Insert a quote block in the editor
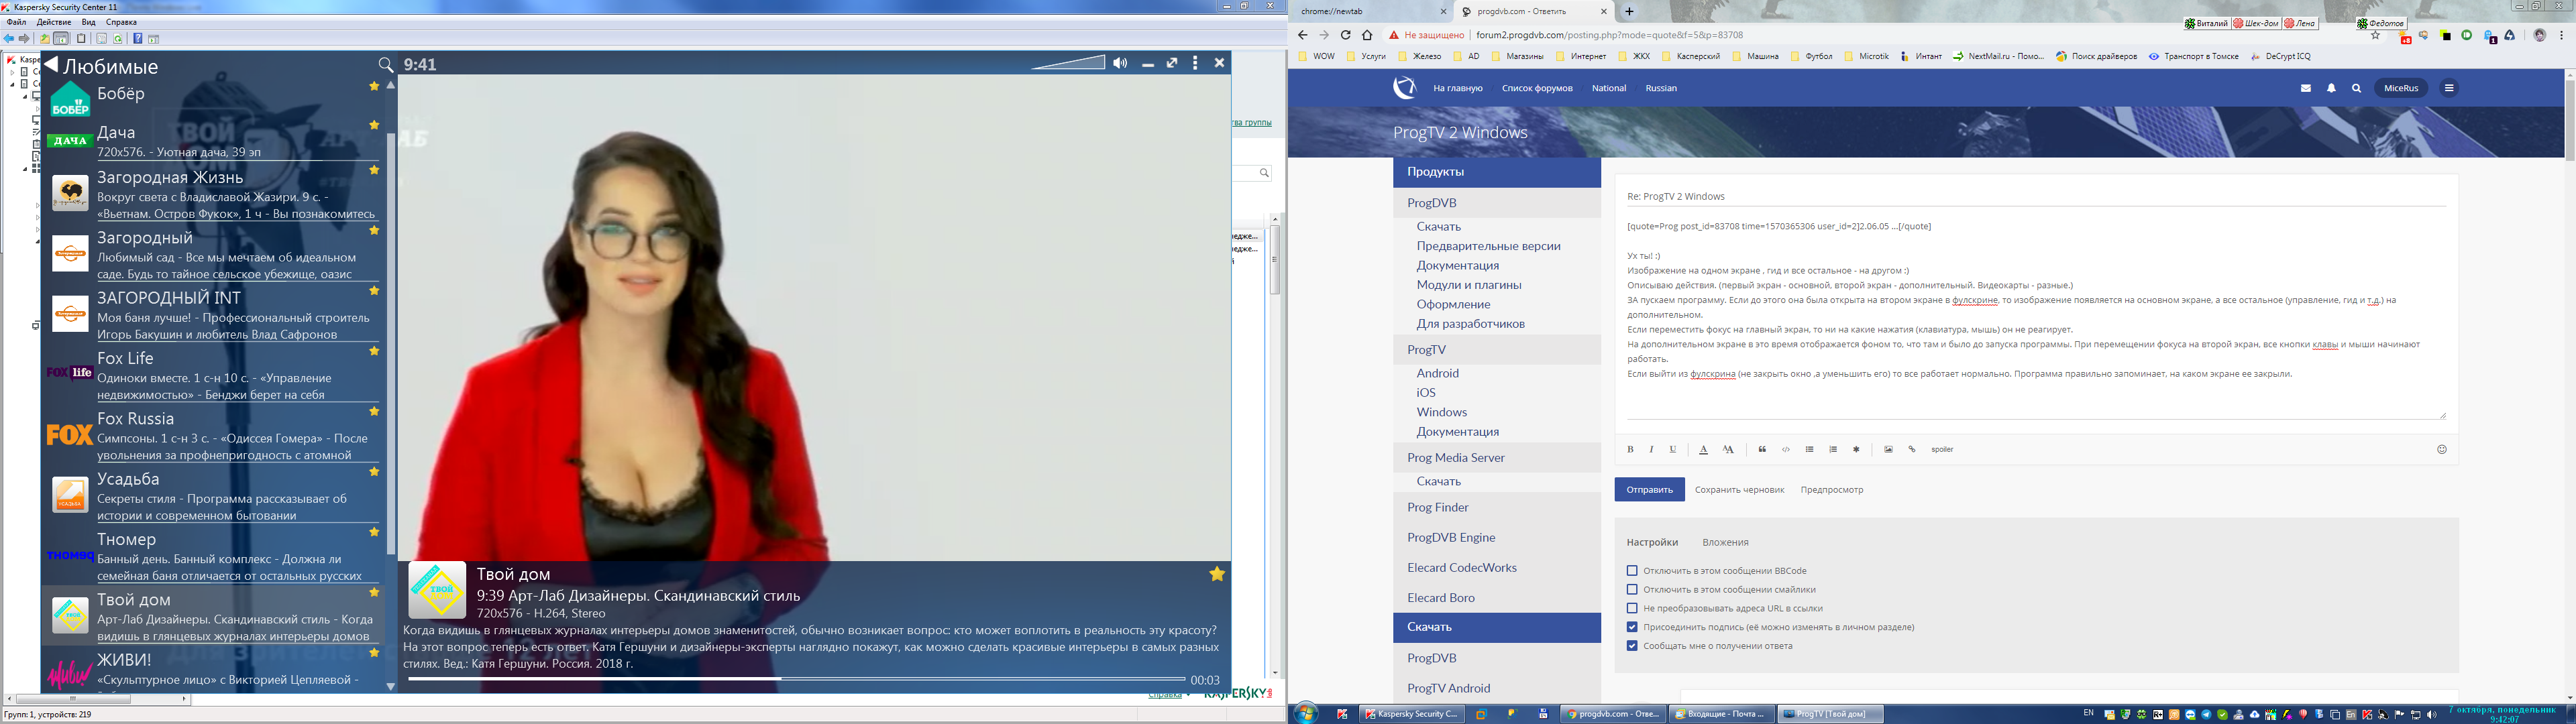Image resolution: width=2576 pixels, height=724 pixels. pyautogui.click(x=1762, y=450)
